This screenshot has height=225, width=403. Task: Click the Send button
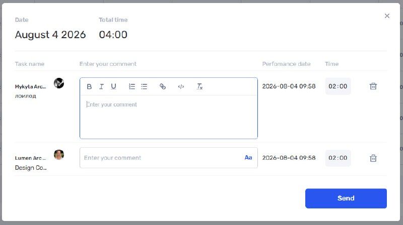[346, 198]
